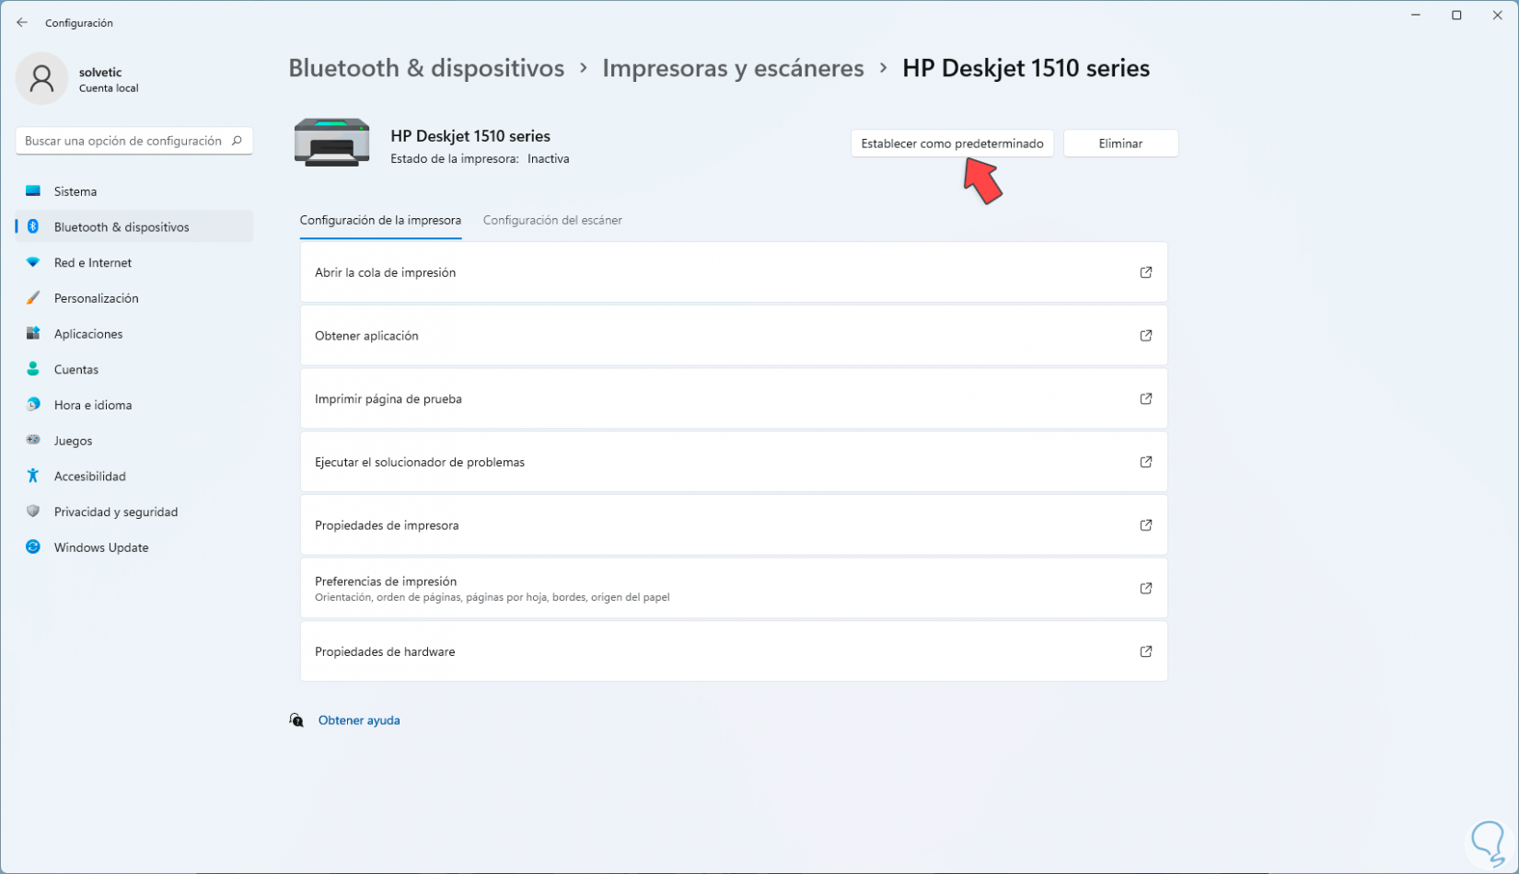Click Establecer como predeterminado button

click(x=952, y=144)
